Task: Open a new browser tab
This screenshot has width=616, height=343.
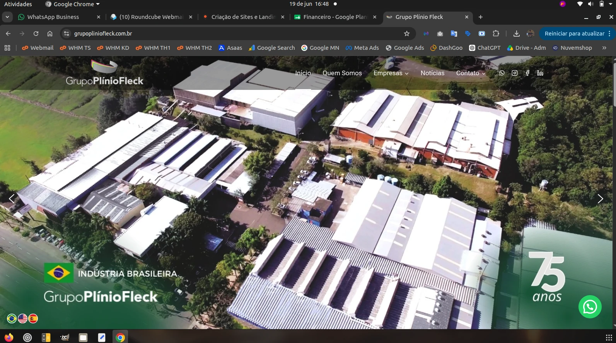Action: 481,17
